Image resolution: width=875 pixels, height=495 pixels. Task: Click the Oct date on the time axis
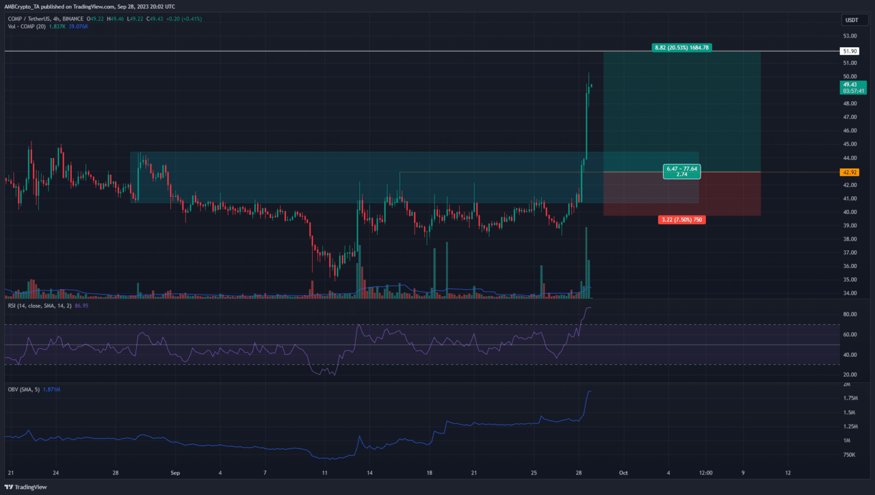pyautogui.click(x=623, y=473)
